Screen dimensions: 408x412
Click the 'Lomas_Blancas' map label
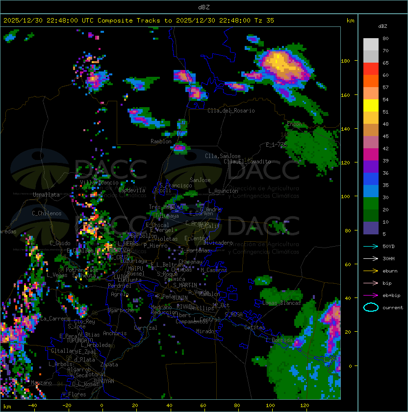coord(281,303)
